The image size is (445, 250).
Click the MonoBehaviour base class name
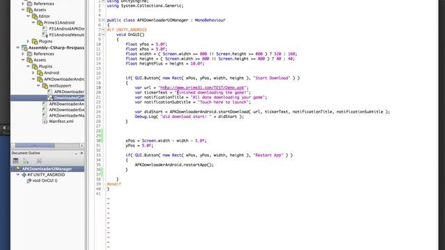pos(210,20)
